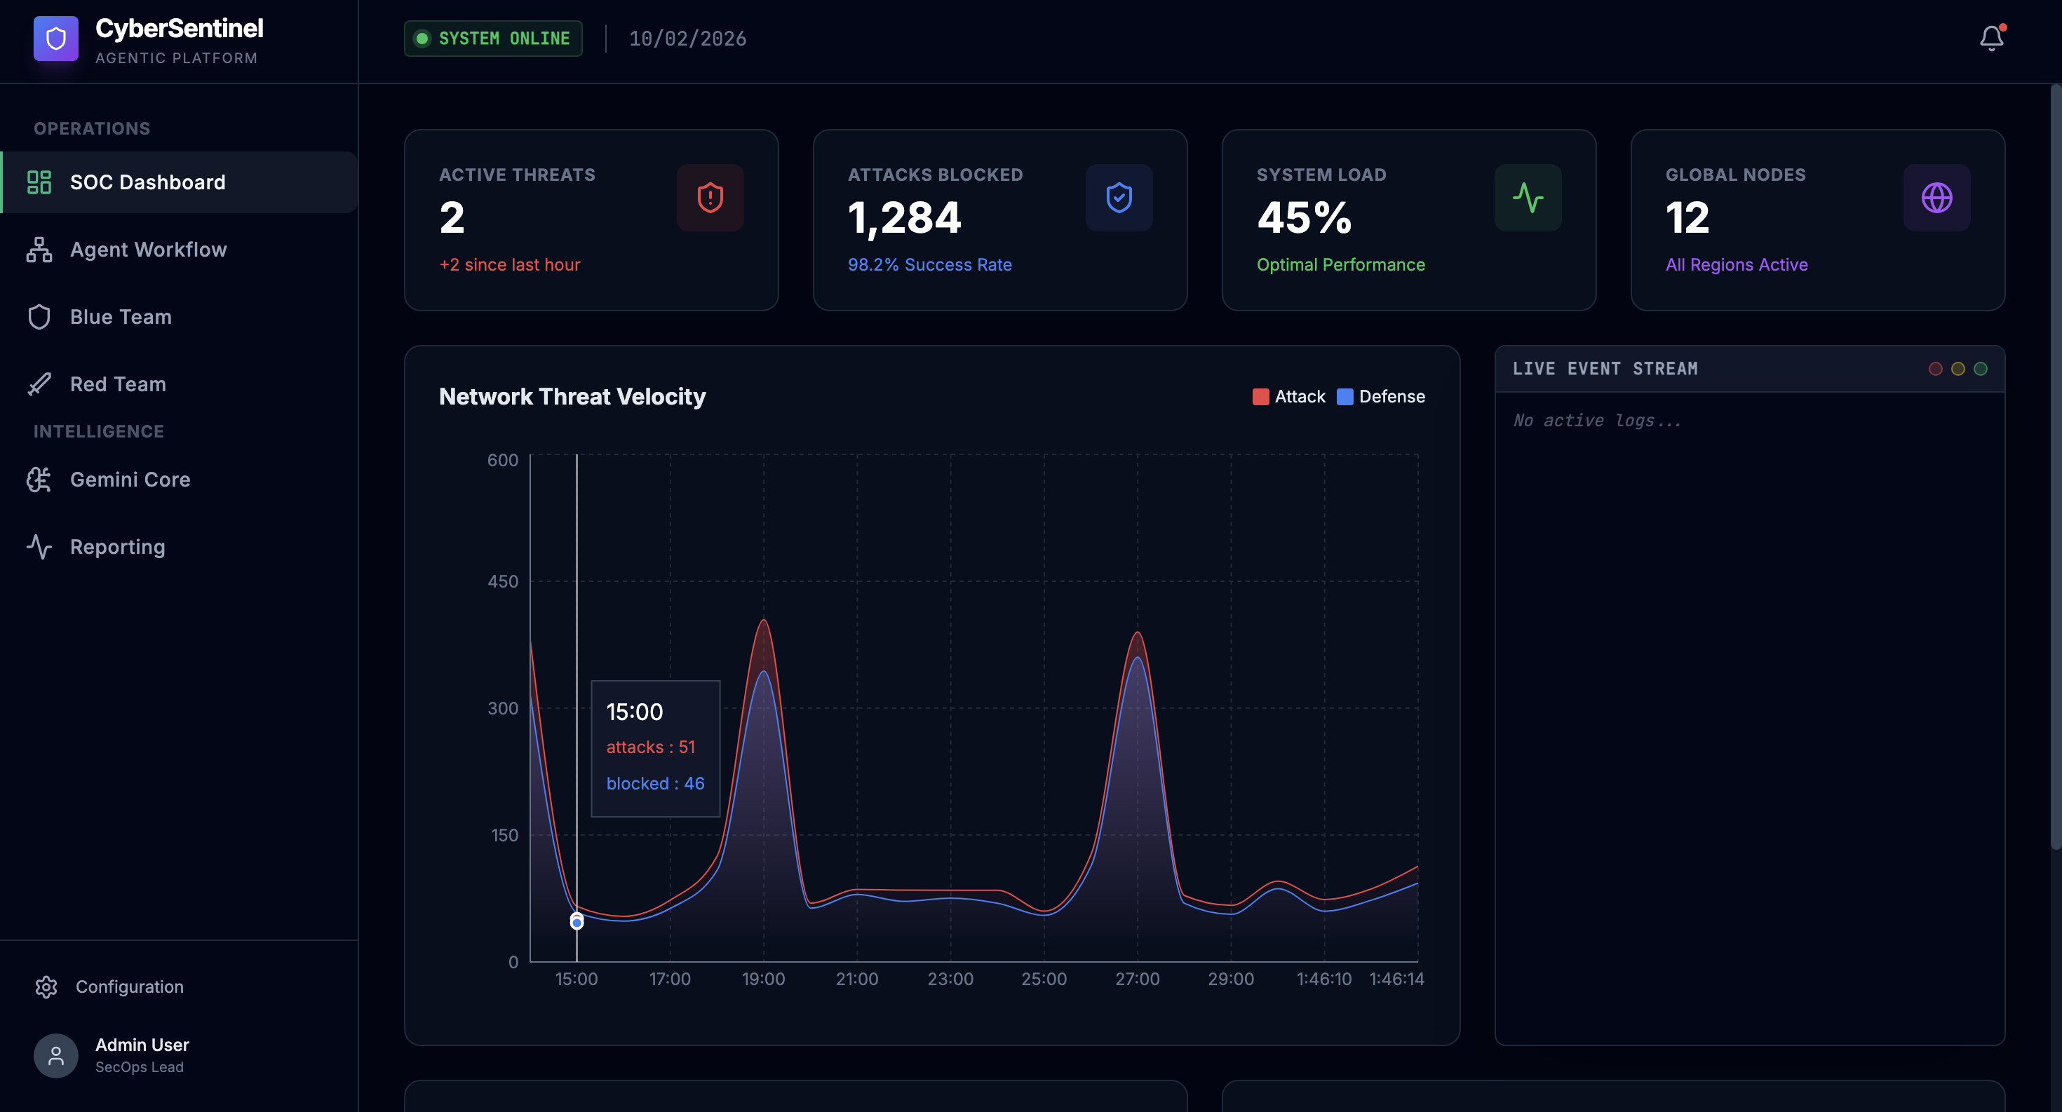Click the Configuration gear icon
This screenshot has width=2062, height=1112.
pos(46,986)
